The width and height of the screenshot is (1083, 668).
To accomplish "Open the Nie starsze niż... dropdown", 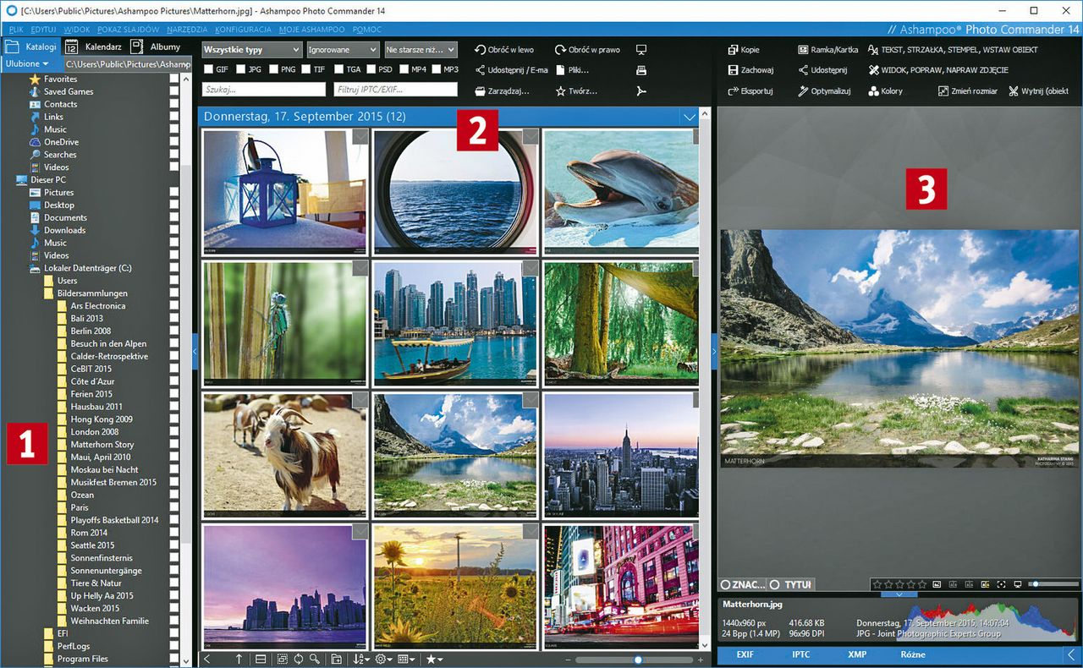I will coord(421,50).
